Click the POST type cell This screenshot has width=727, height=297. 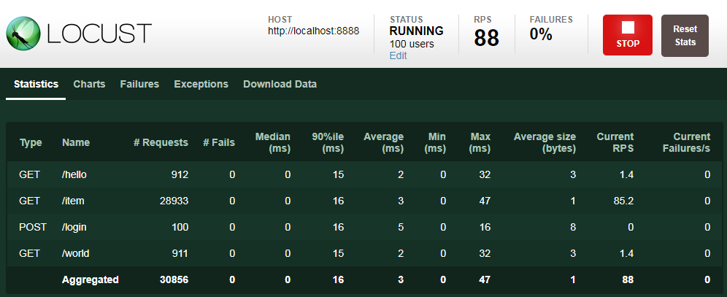click(32, 227)
